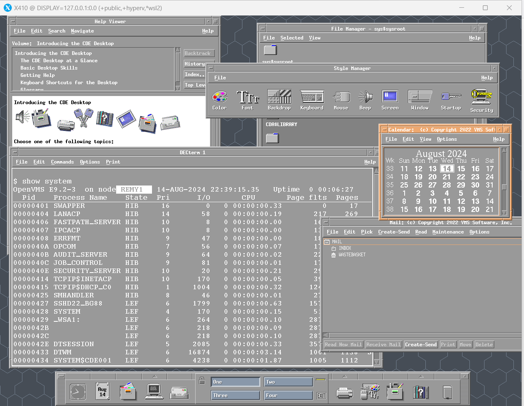This screenshot has width=524, height=406.
Task: Open Keyboard settings in Style Manager
Action: pos(312,98)
